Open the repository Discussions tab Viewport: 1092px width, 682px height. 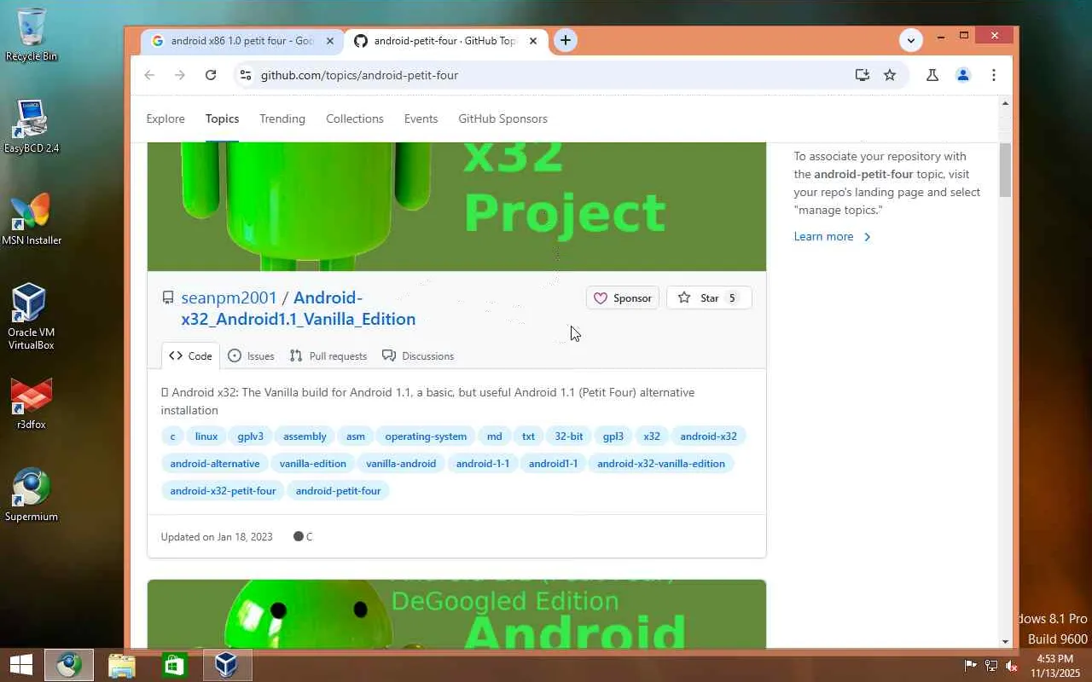tap(418, 355)
